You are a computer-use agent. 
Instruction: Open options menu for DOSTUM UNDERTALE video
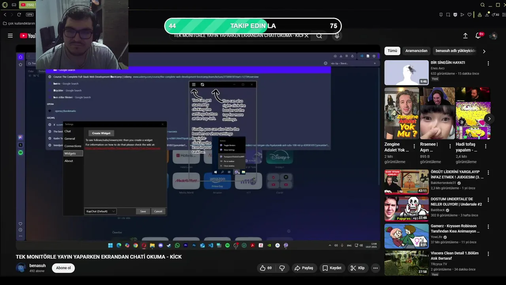click(x=488, y=200)
